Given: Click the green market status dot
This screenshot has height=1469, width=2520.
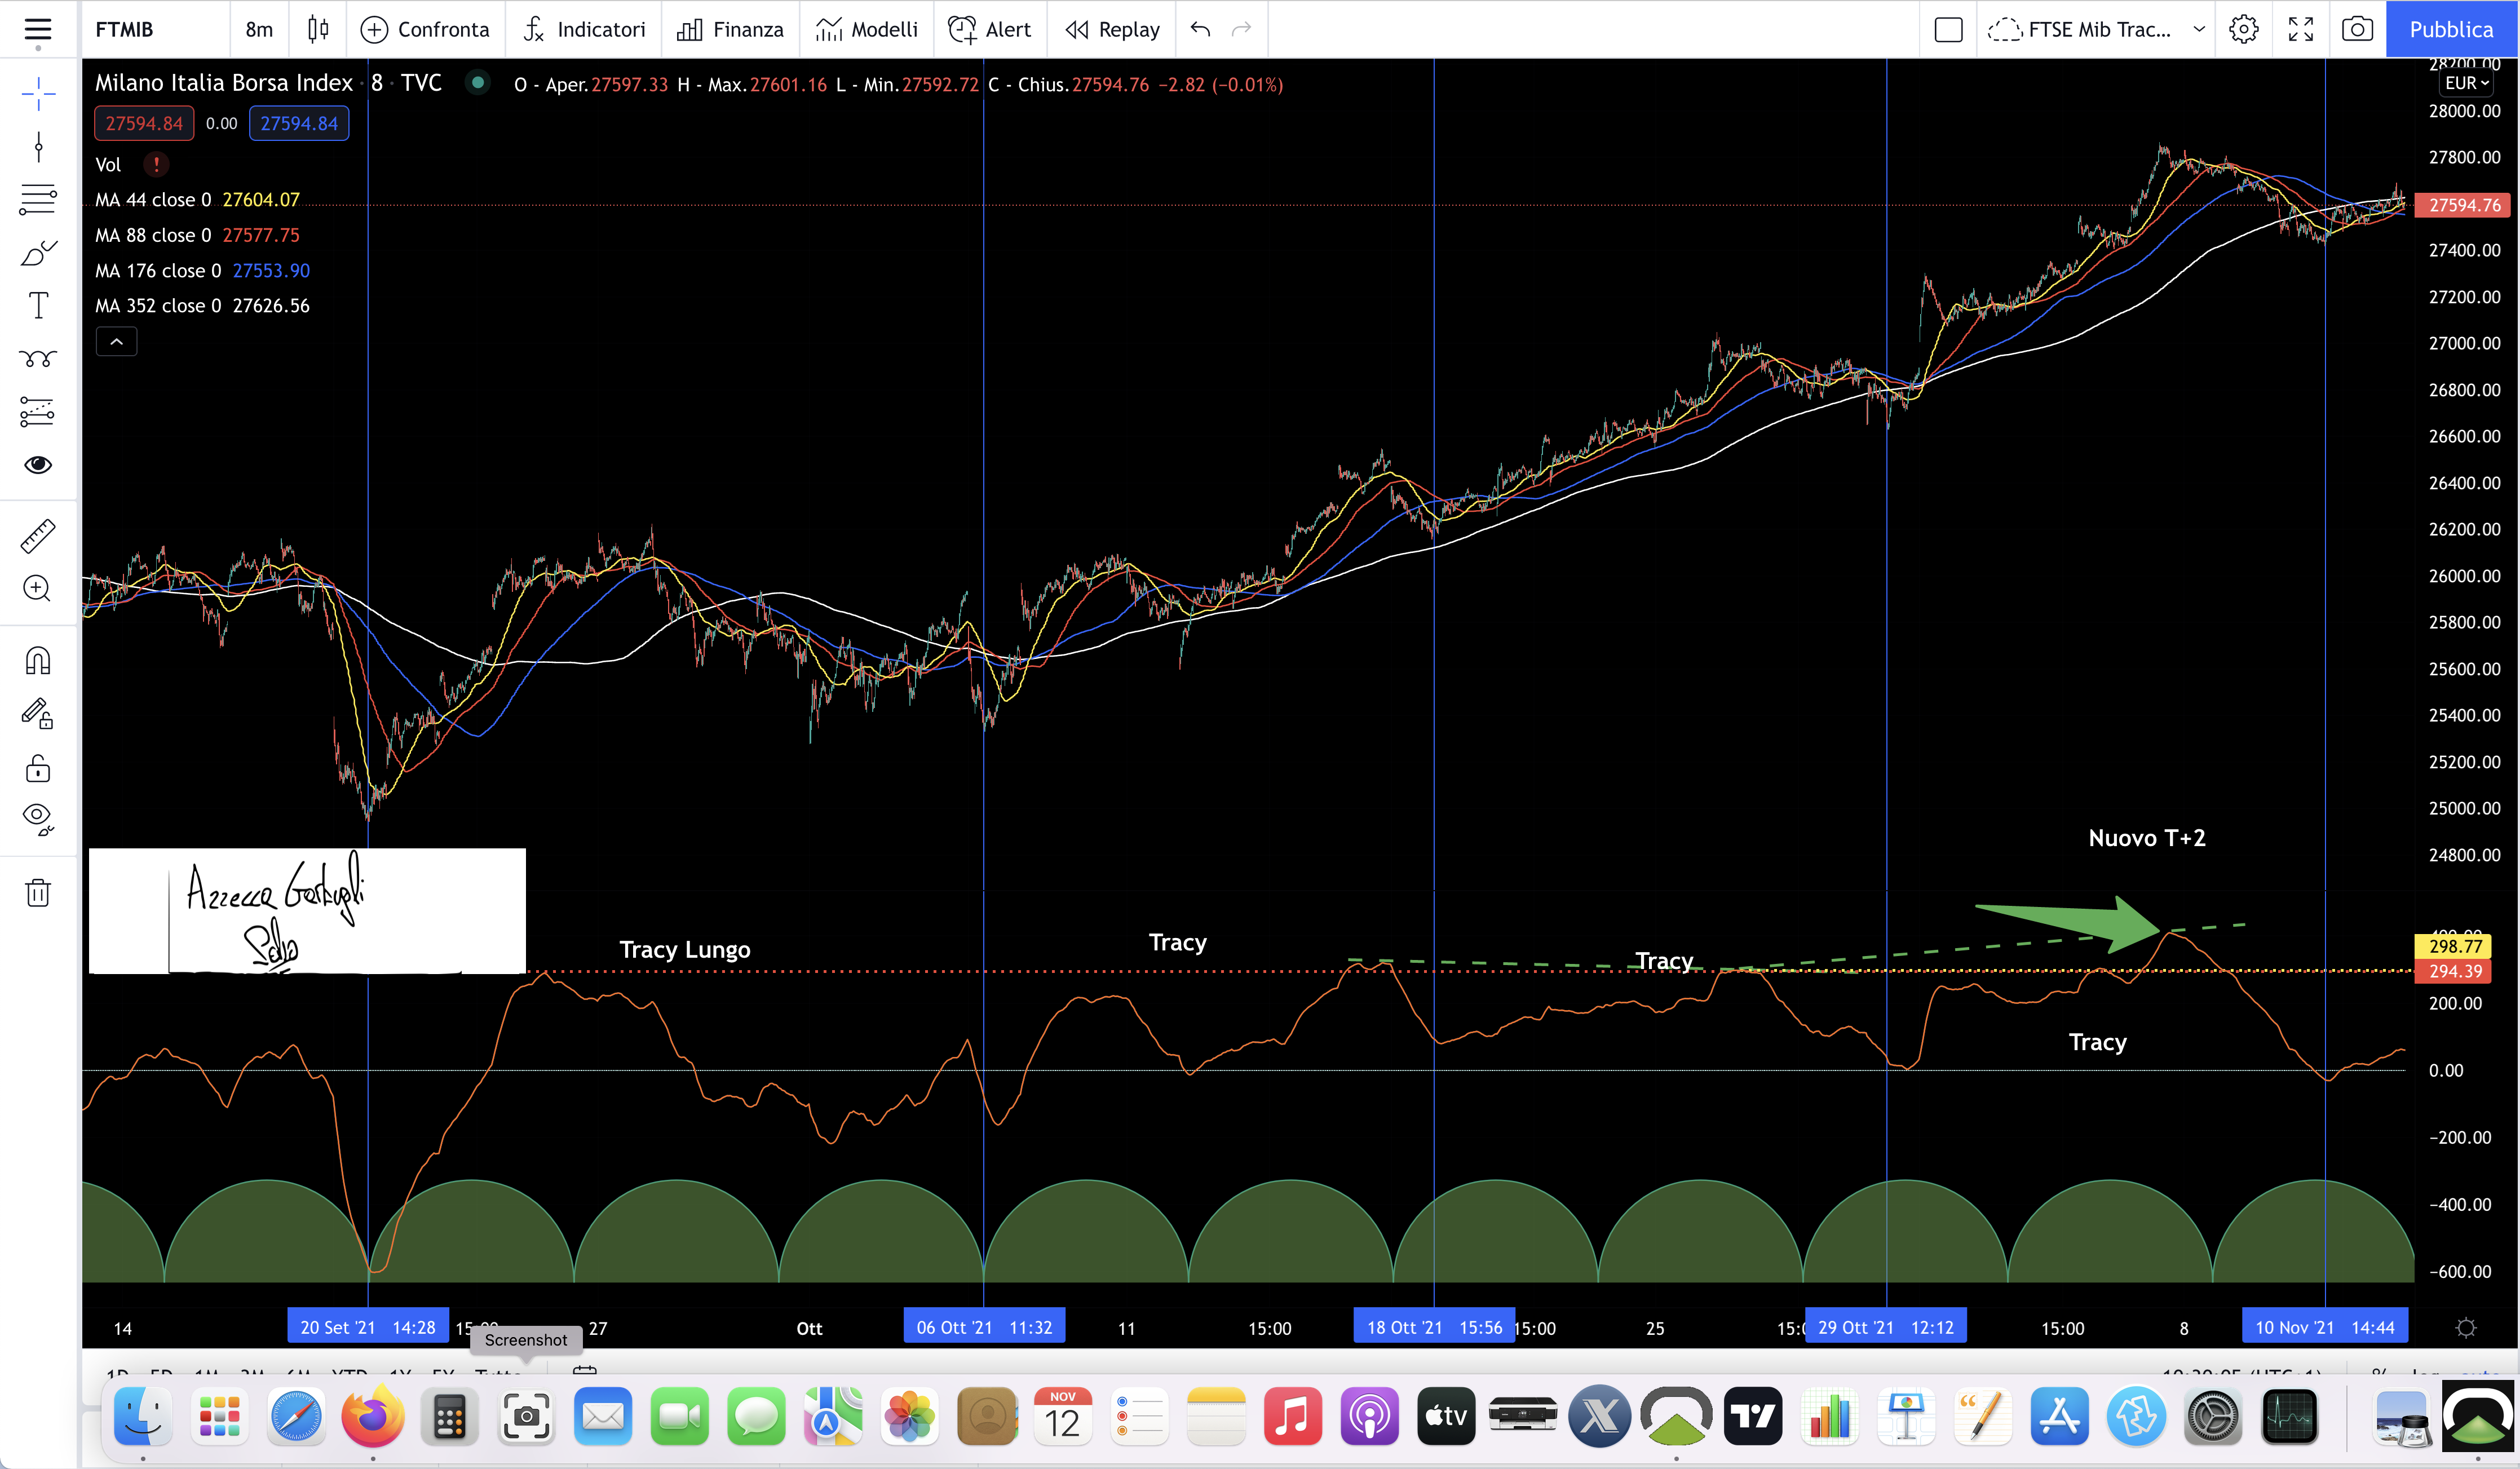Looking at the screenshot, I should coord(478,83).
